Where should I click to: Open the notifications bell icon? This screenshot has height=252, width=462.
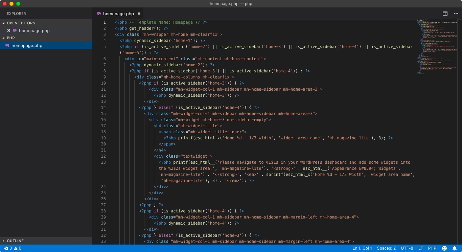pyautogui.click(x=455, y=248)
